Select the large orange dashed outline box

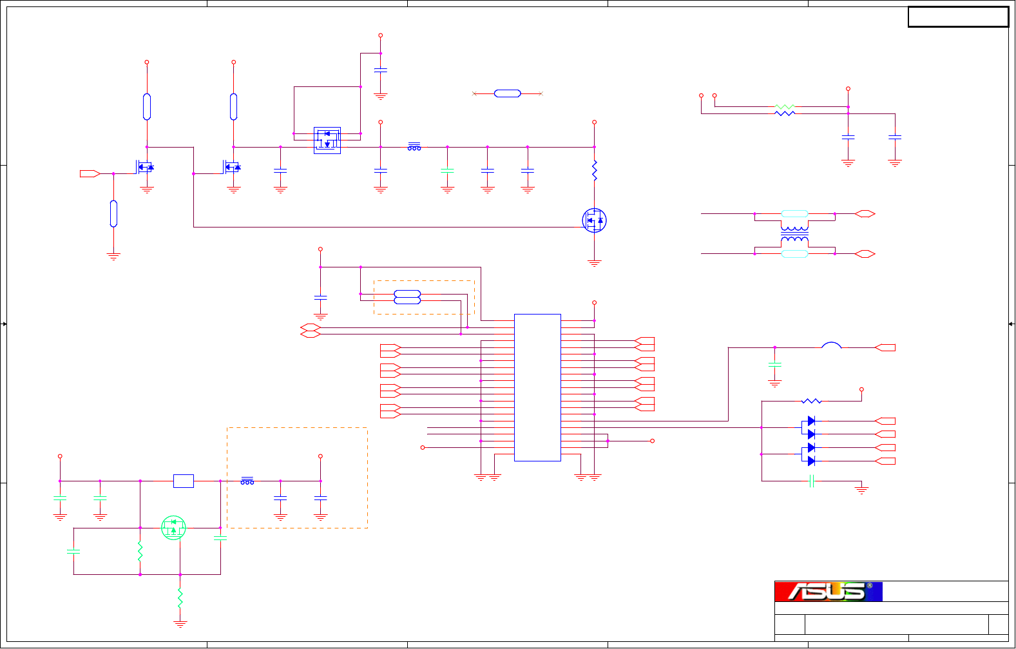[x=297, y=478]
